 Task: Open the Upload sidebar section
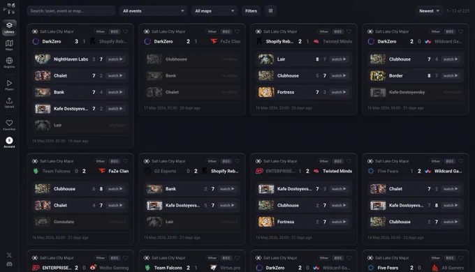9,103
